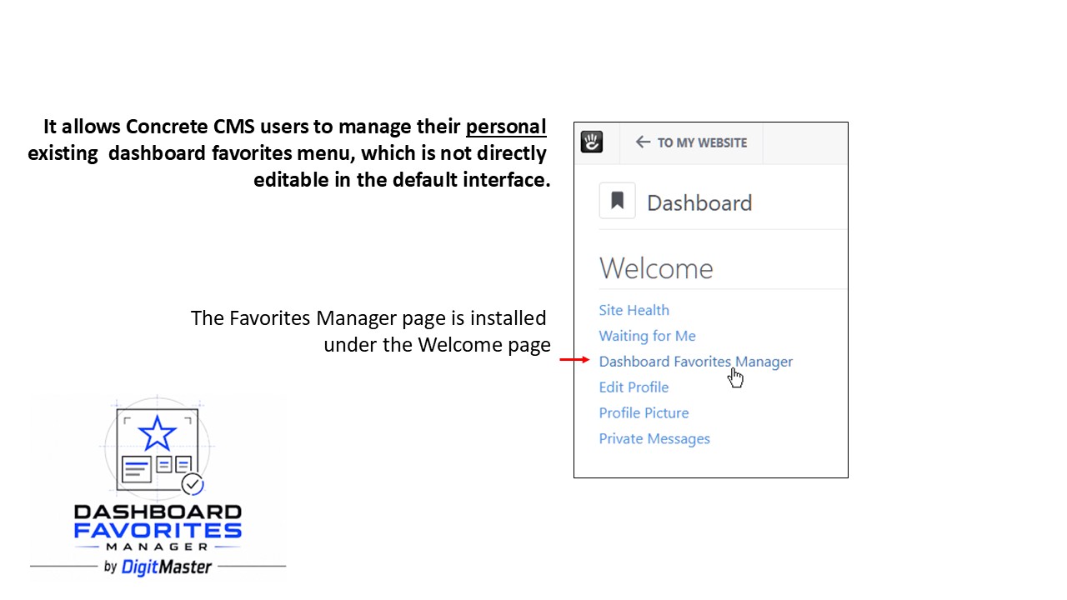This screenshot has width=1067, height=600.
Task: Click the Welcome section heading
Action: (656, 268)
